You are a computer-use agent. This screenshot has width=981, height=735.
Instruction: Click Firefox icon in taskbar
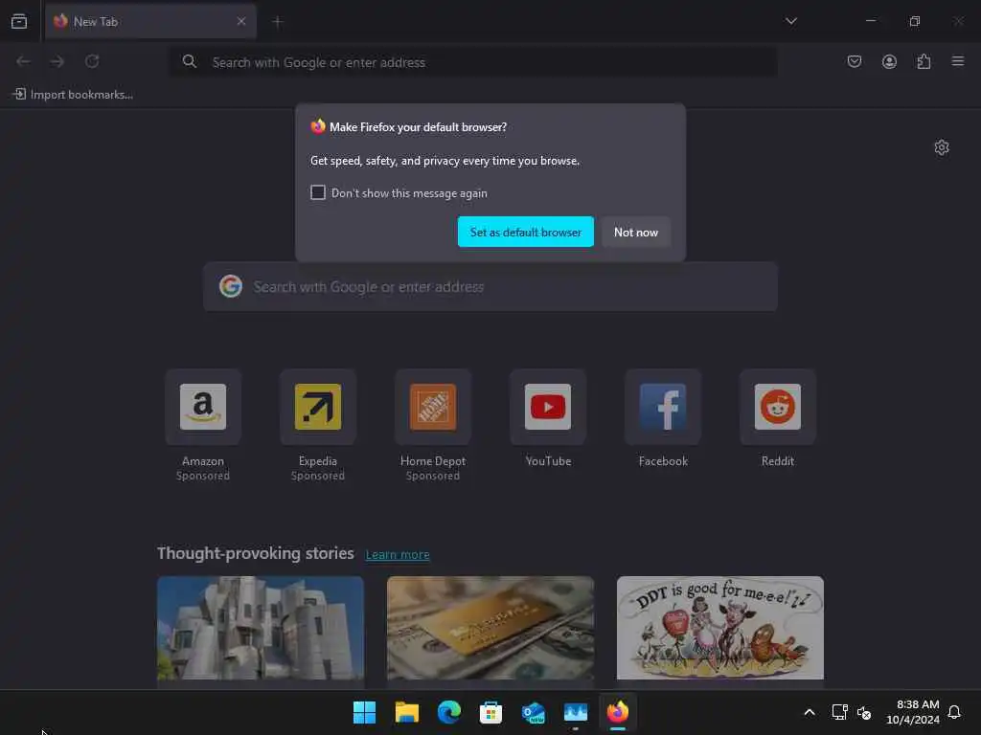pos(618,712)
